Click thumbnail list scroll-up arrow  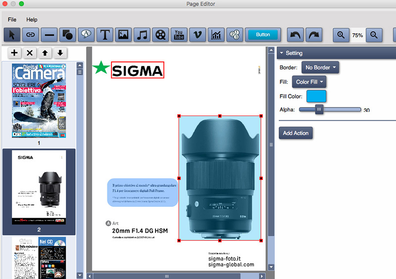click(x=80, y=65)
